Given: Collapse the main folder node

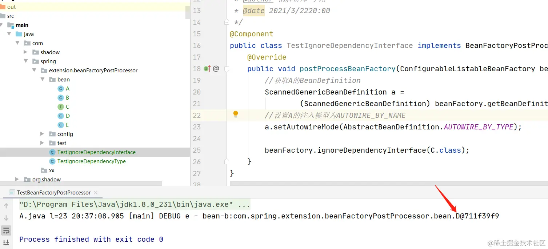Looking at the screenshot, I should click(x=1, y=25).
